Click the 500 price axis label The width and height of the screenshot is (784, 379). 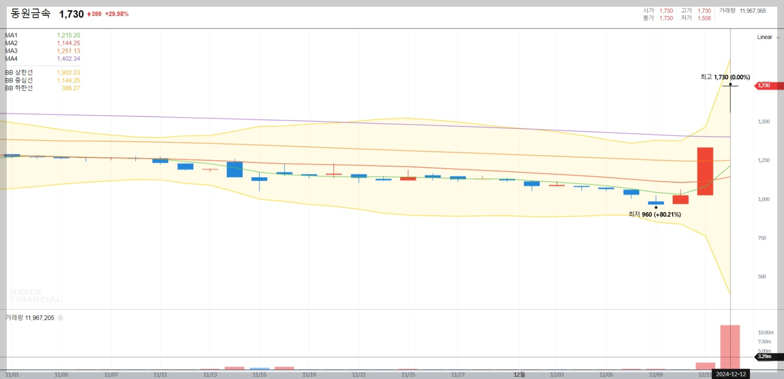coord(762,277)
